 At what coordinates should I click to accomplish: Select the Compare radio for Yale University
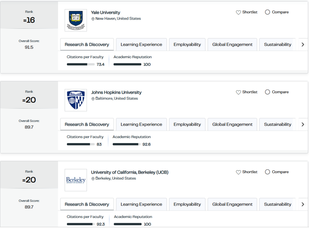click(267, 12)
